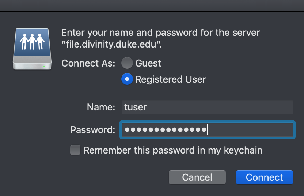
Task: Click the "Guest" option label text
Action: click(x=148, y=63)
